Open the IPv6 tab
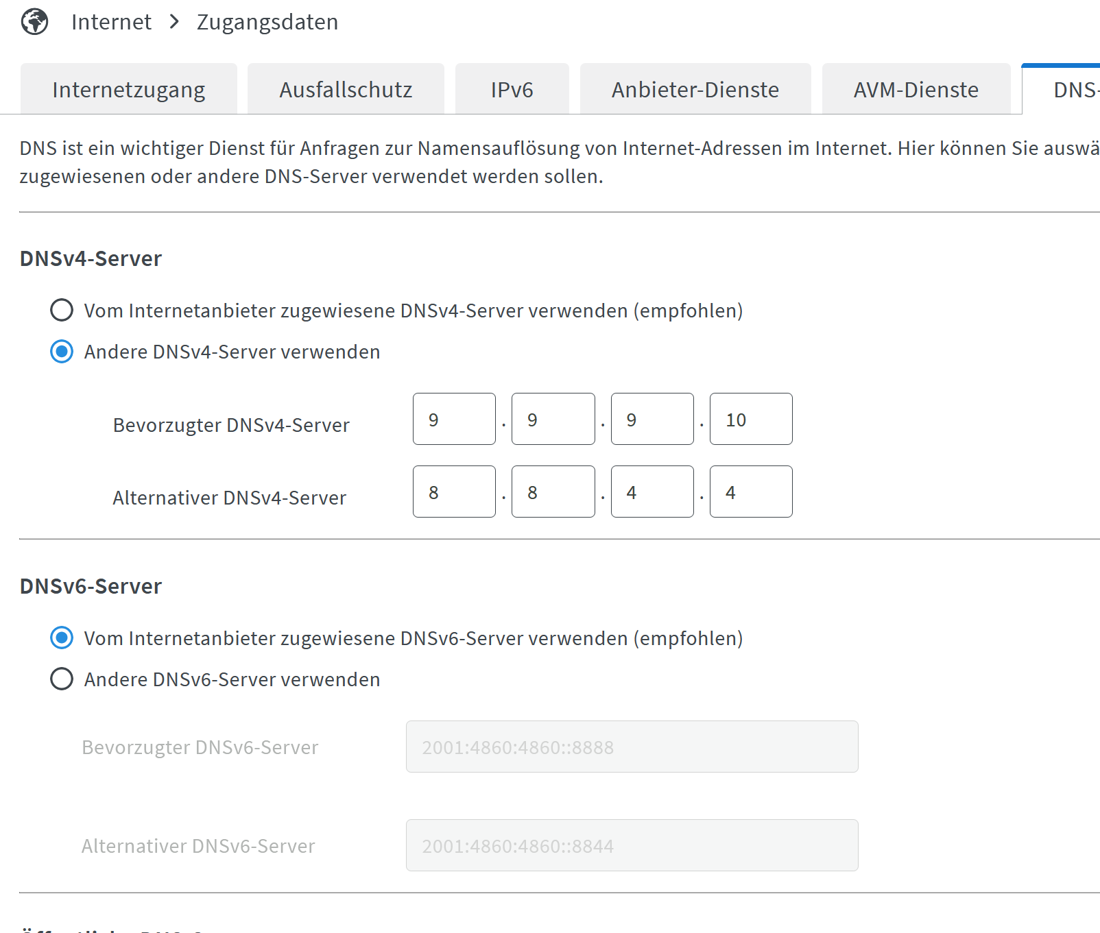This screenshot has height=933, width=1100. click(x=512, y=89)
